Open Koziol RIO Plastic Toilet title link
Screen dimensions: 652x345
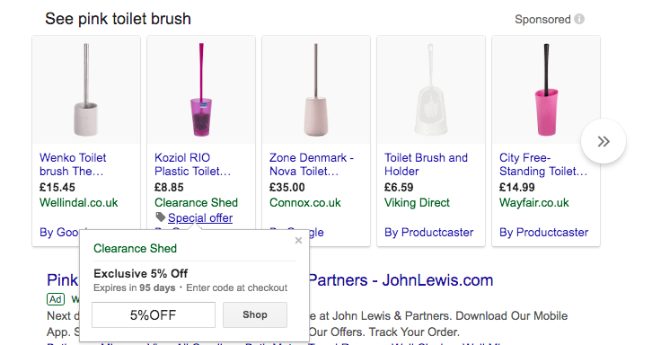pos(192,164)
